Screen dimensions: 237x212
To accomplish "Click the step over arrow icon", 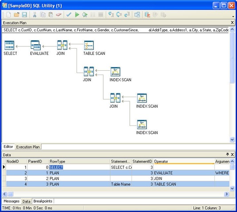I will (119, 15).
